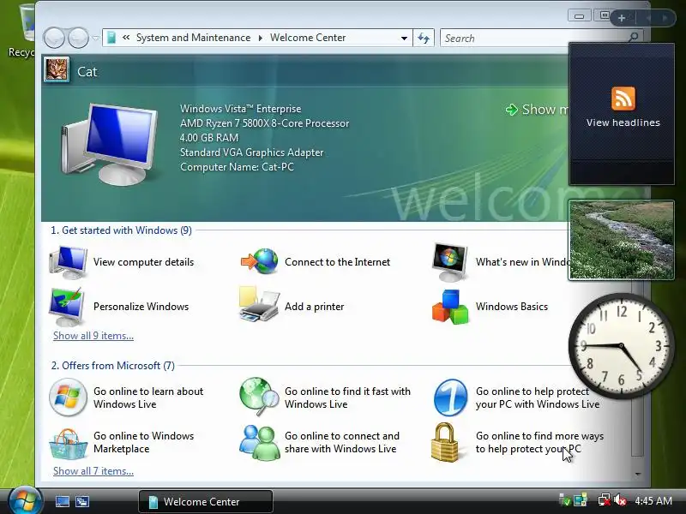Image resolution: width=686 pixels, height=514 pixels.
Task: Click System and Maintenance breadcrumb
Action: click(194, 38)
